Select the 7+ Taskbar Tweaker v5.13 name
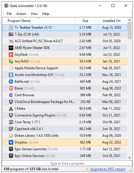The height and width of the screenshot is (173, 134). (x=33, y=28)
